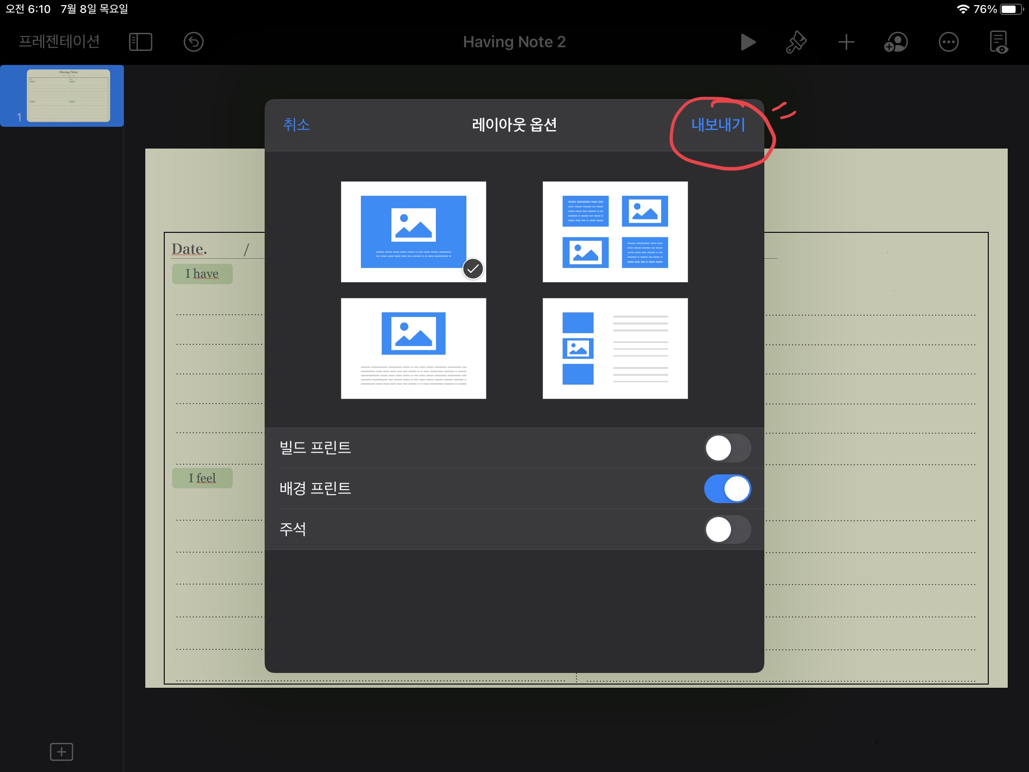This screenshot has height=772, width=1029.
Task: Add new slide with plus button
Action: click(62, 751)
